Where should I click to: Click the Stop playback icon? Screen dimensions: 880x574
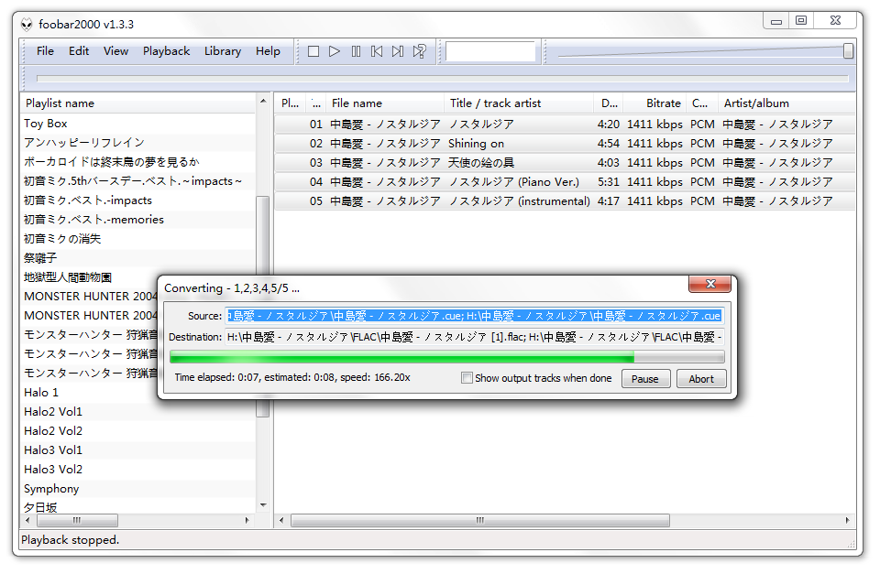click(313, 51)
